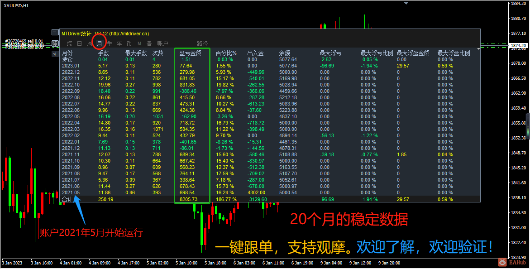Click the XAUUSD,H1 chart label
The image size is (530, 269).
pos(17,5)
